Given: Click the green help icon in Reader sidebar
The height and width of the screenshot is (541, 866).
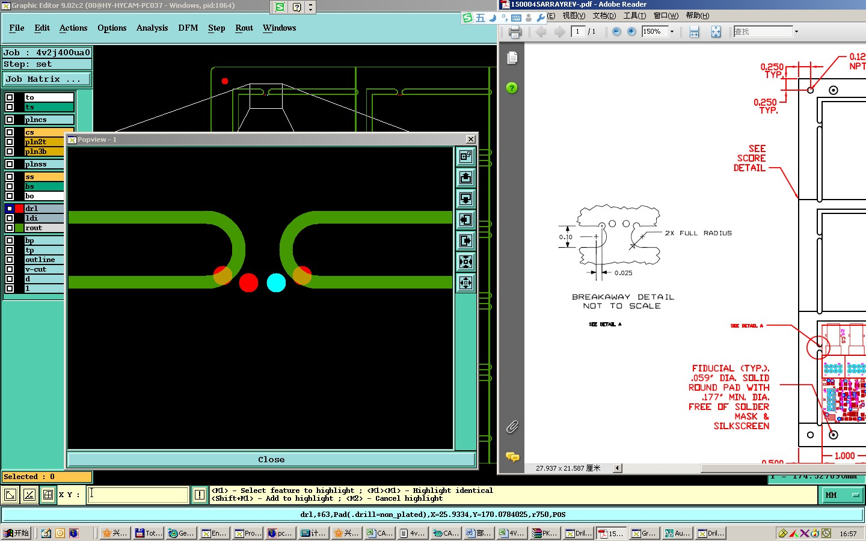Looking at the screenshot, I should (512, 88).
